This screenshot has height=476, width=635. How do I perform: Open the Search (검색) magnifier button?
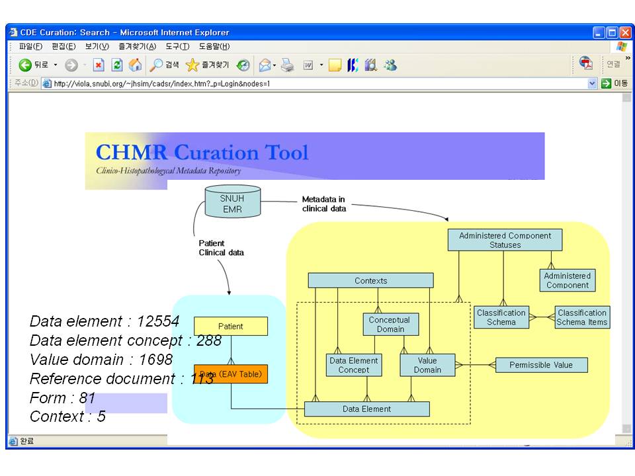click(164, 65)
